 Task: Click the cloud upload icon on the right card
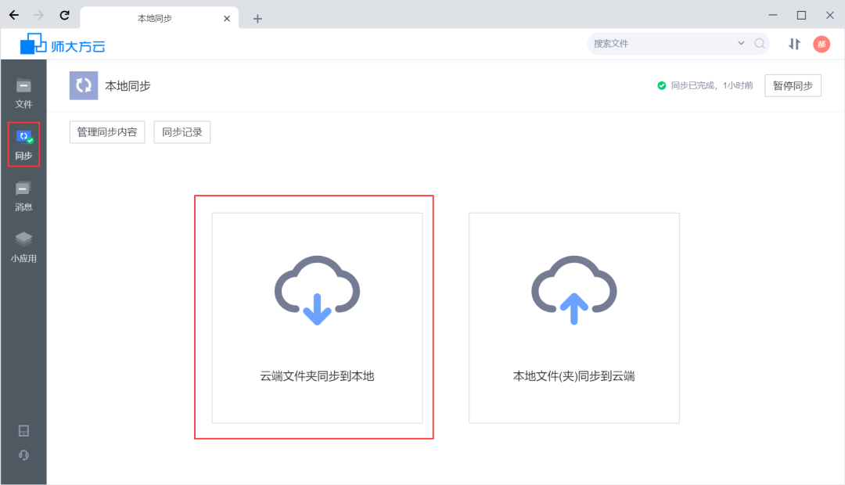(574, 289)
